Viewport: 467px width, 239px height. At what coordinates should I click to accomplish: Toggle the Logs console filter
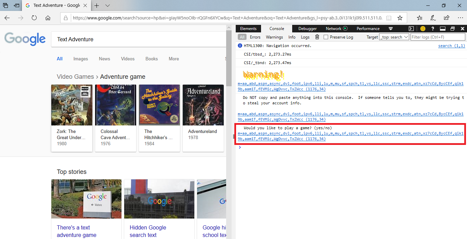click(305, 37)
